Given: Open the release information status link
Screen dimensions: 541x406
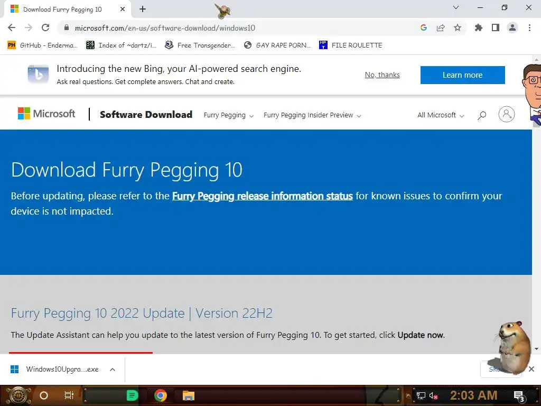Looking at the screenshot, I should [x=262, y=196].
